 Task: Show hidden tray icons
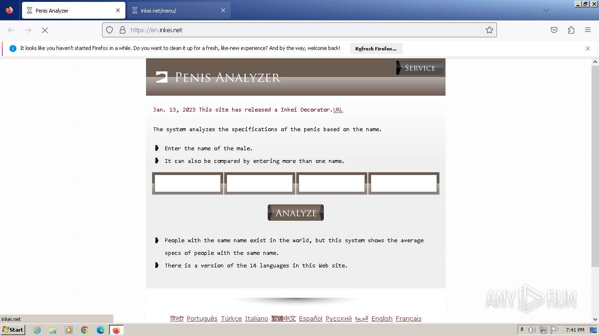pyautogui.click(x=522, y=330)
